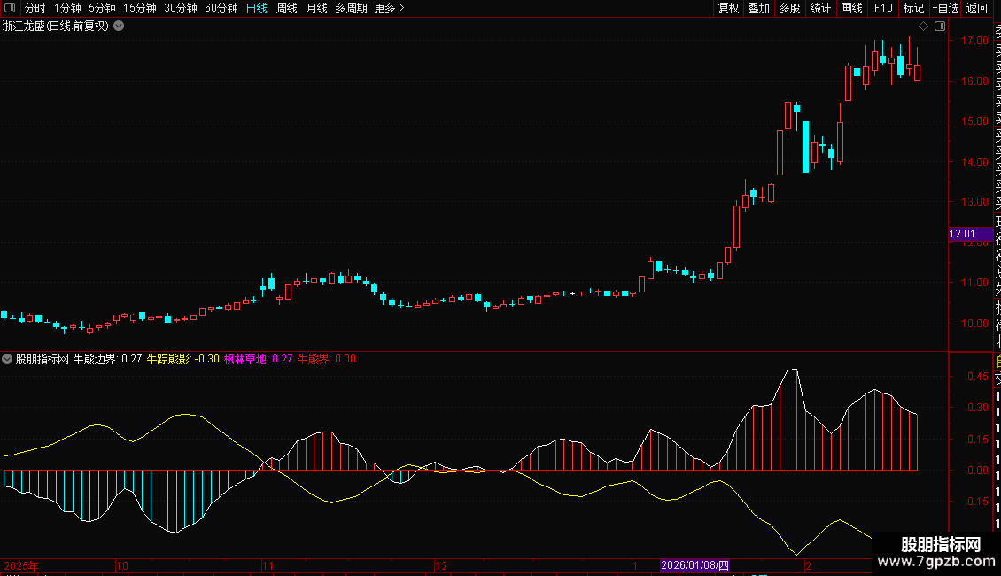Viewport: 1001px width, 576px height.
Task: Switch to 周线 weekly chart
Action: pyautogui.click(x=287, y=8)
